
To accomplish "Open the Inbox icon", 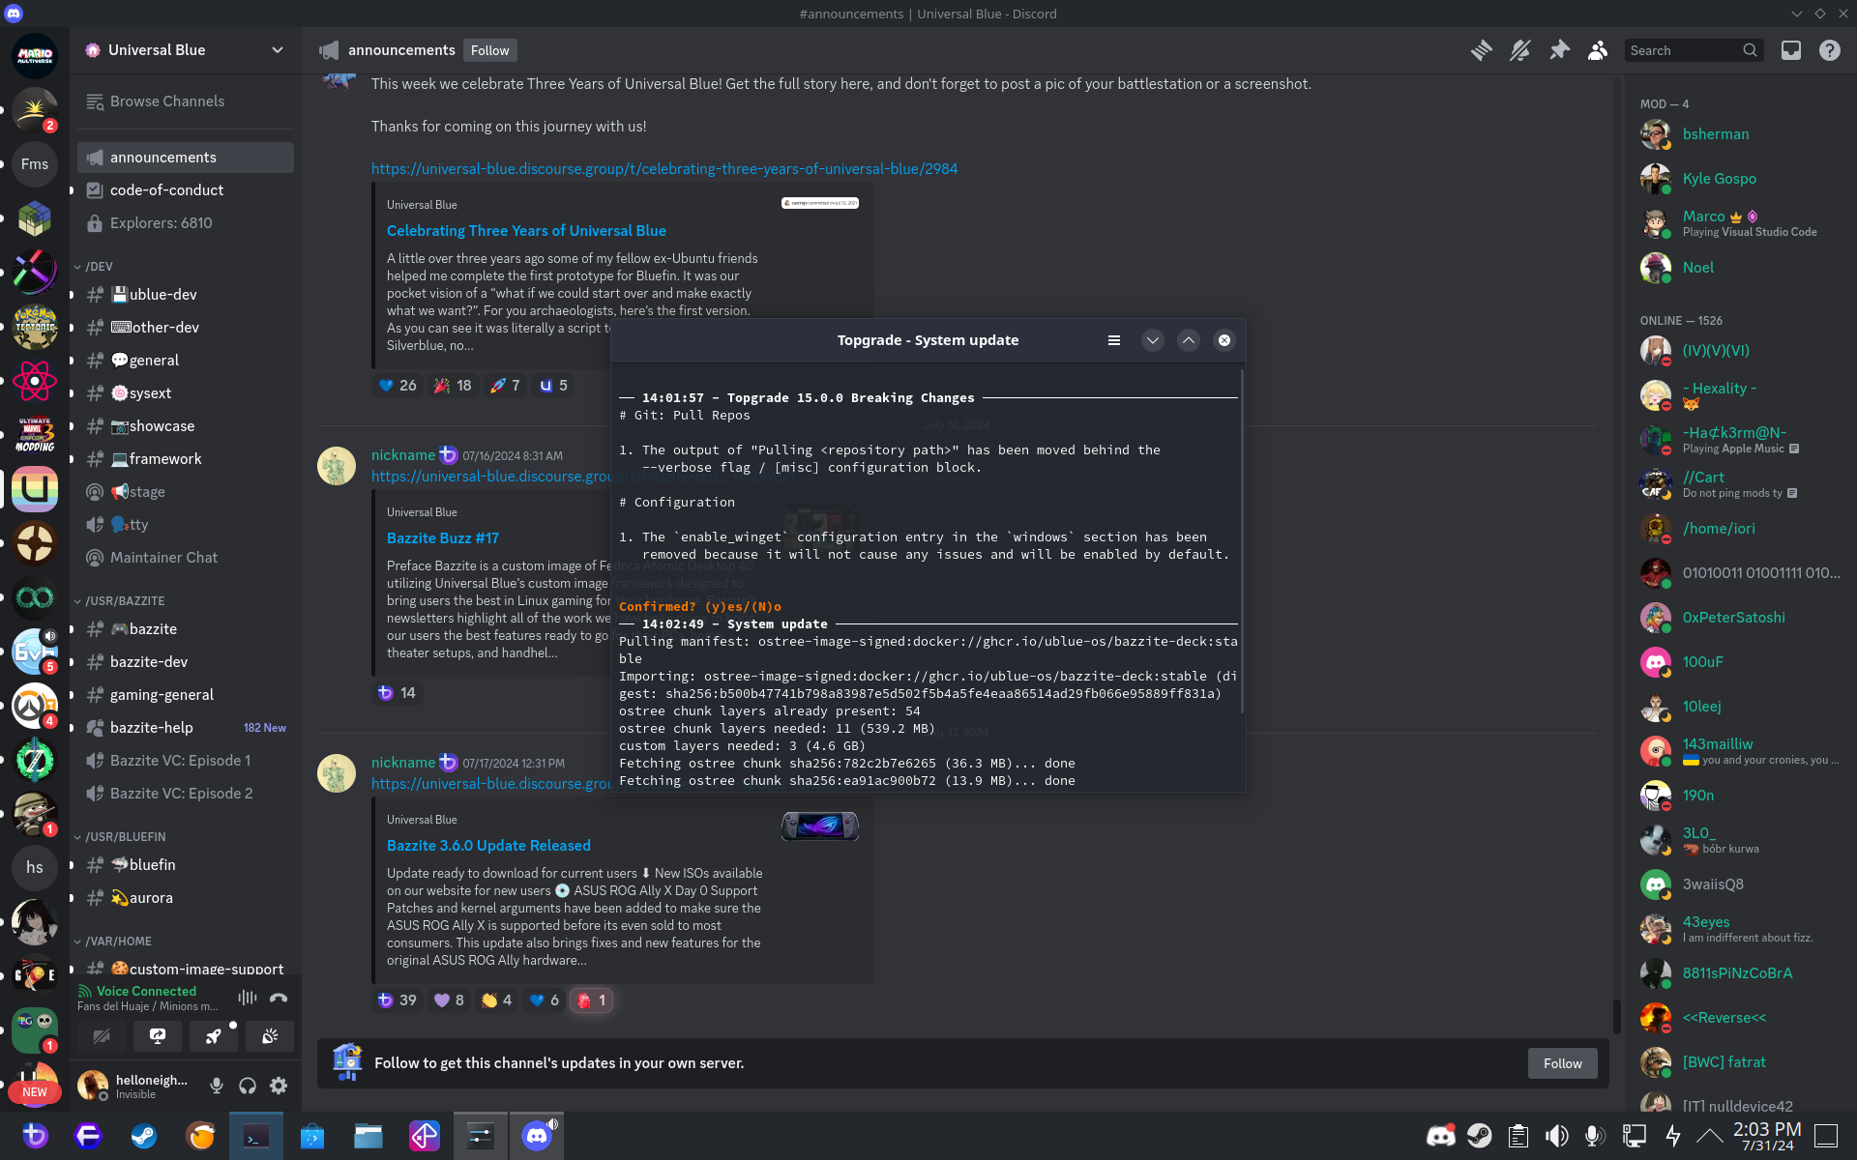I will 1791,50.
